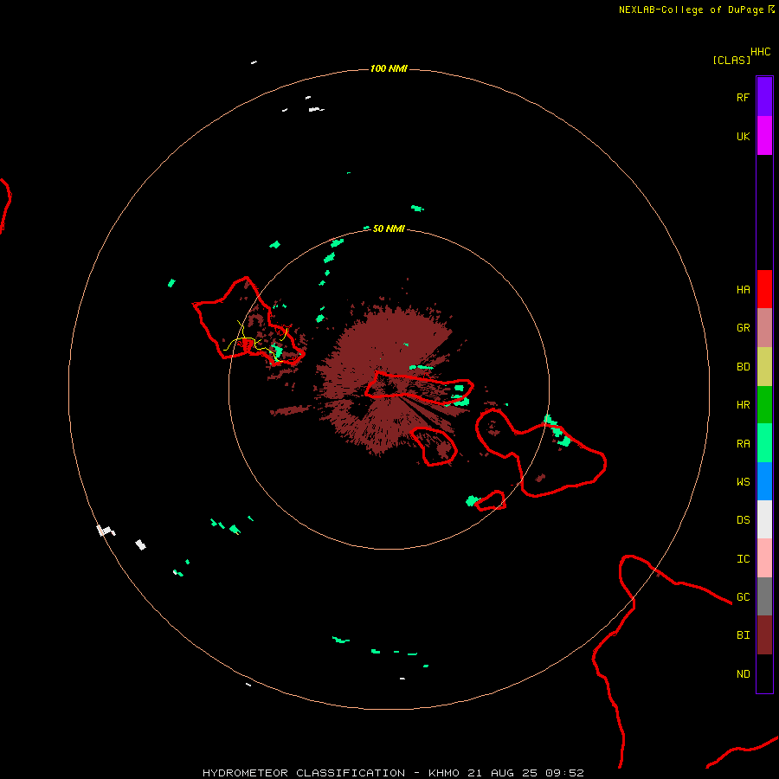Click the 'GC' legend label
Screen dimensions: 779x779
pyautogui.click(x=743, y=597)
